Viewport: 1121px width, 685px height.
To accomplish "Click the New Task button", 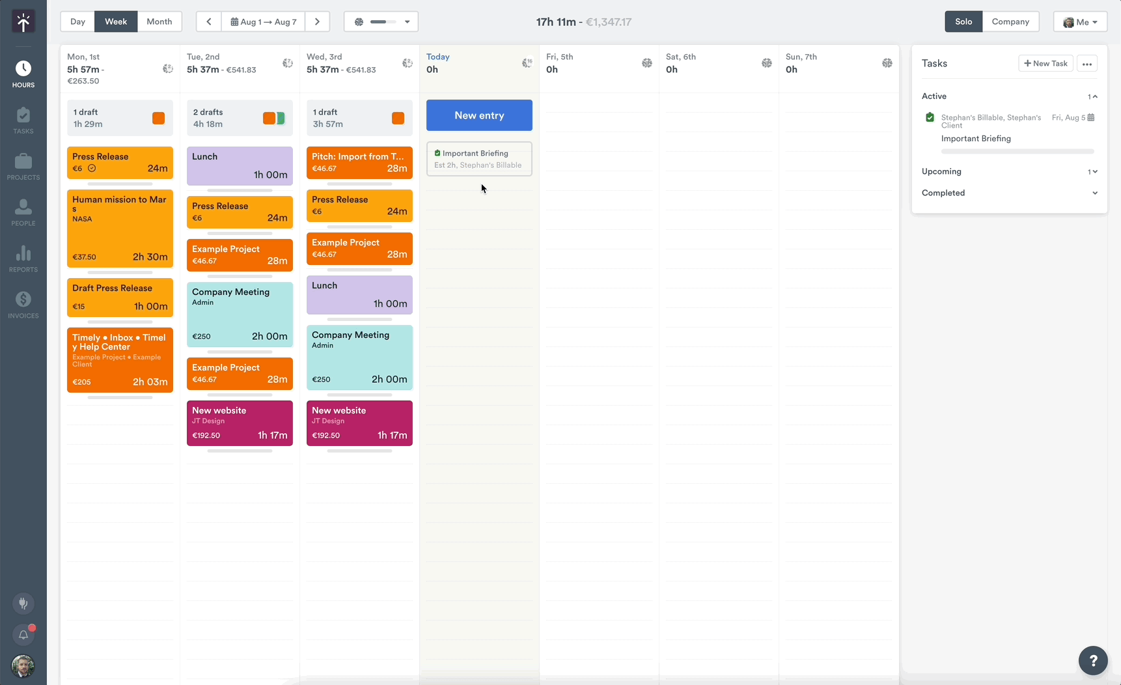I will [1045, 63].
